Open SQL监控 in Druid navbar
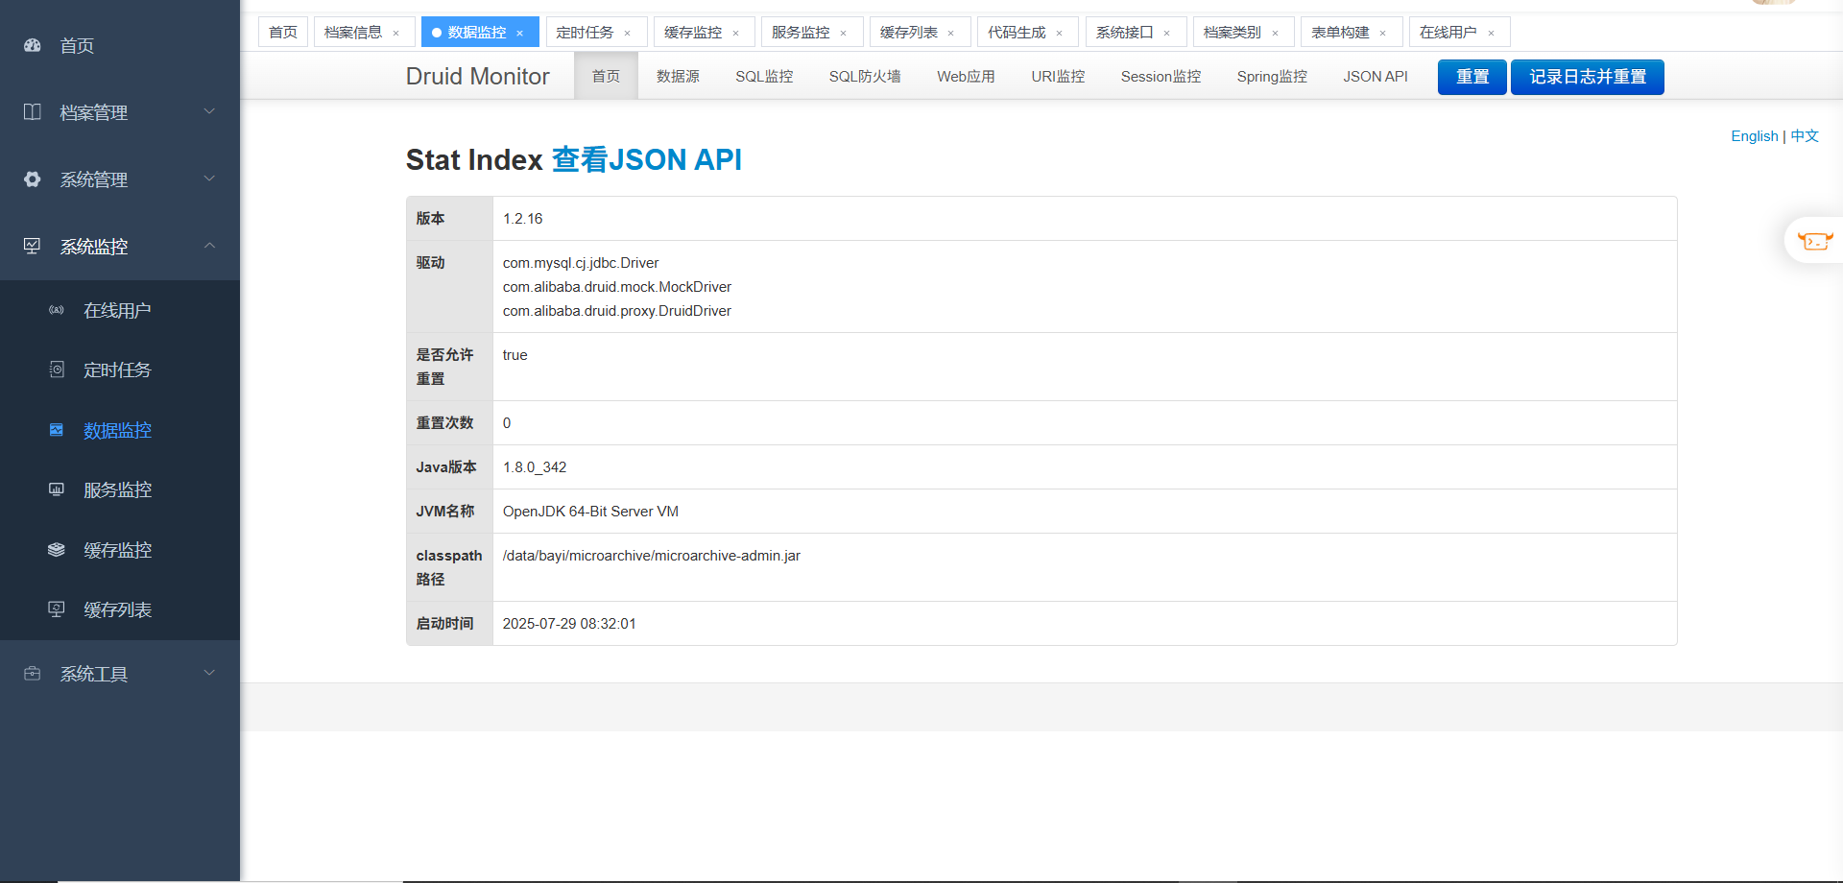The width and height of the screenshot is (1843, 883). (x=764, y=77)
